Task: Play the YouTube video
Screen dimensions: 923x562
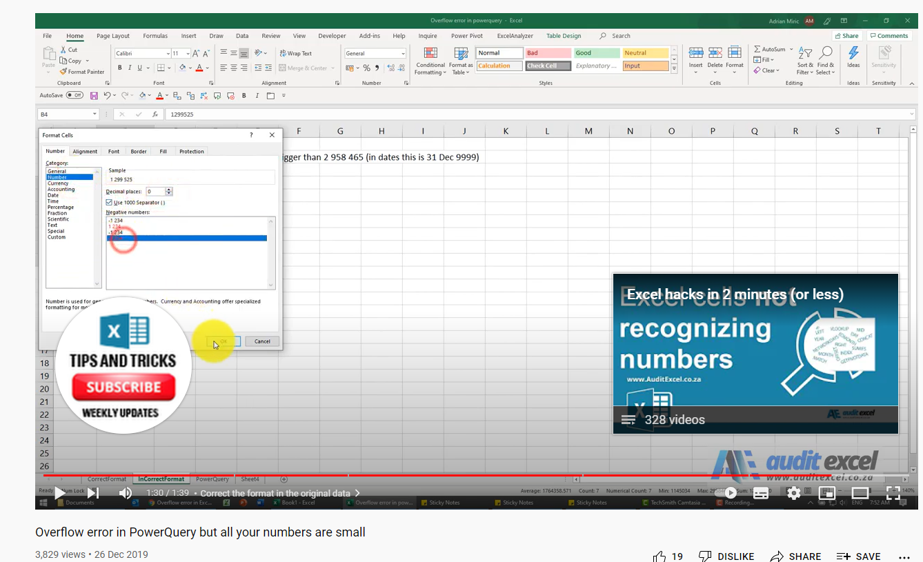Action: click(60, 493)
